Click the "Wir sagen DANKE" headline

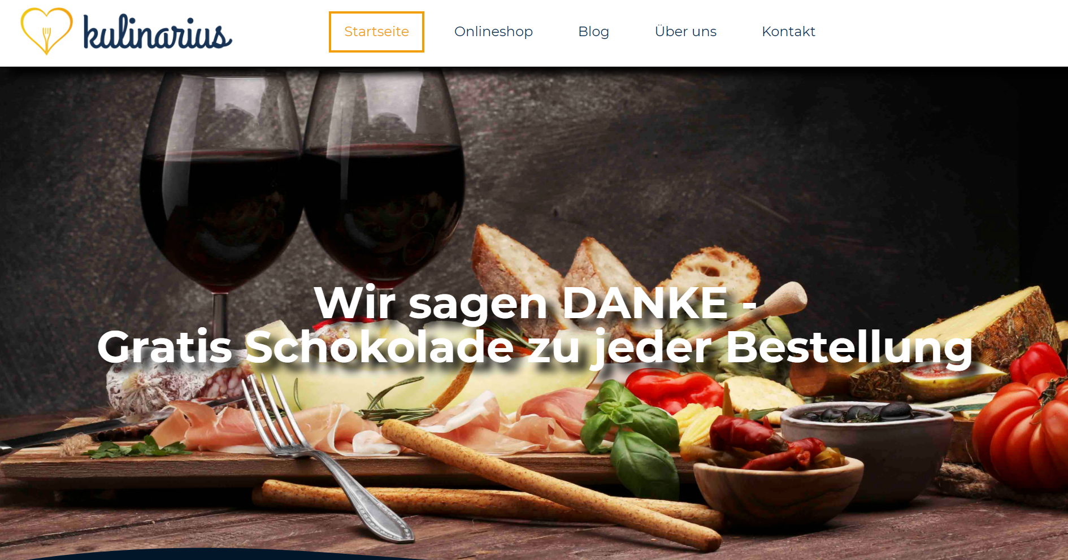[x=535, y=303]
